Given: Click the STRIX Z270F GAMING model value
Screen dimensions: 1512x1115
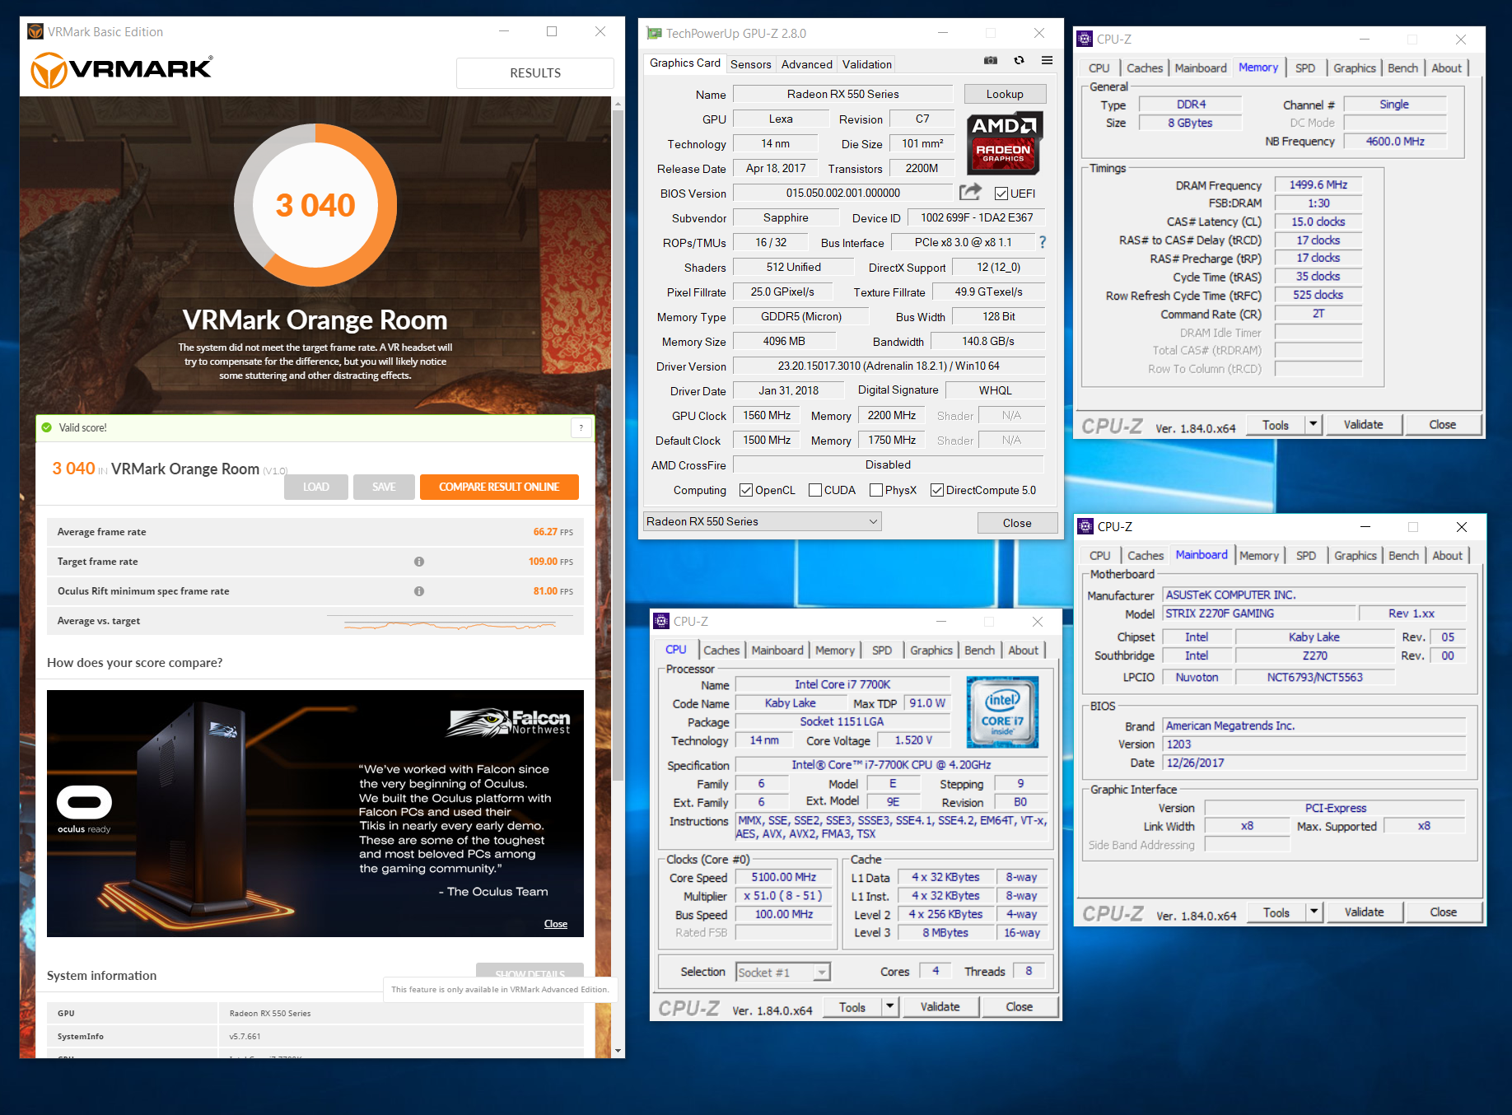Looking at the screenshot, I should [1259, 613].
